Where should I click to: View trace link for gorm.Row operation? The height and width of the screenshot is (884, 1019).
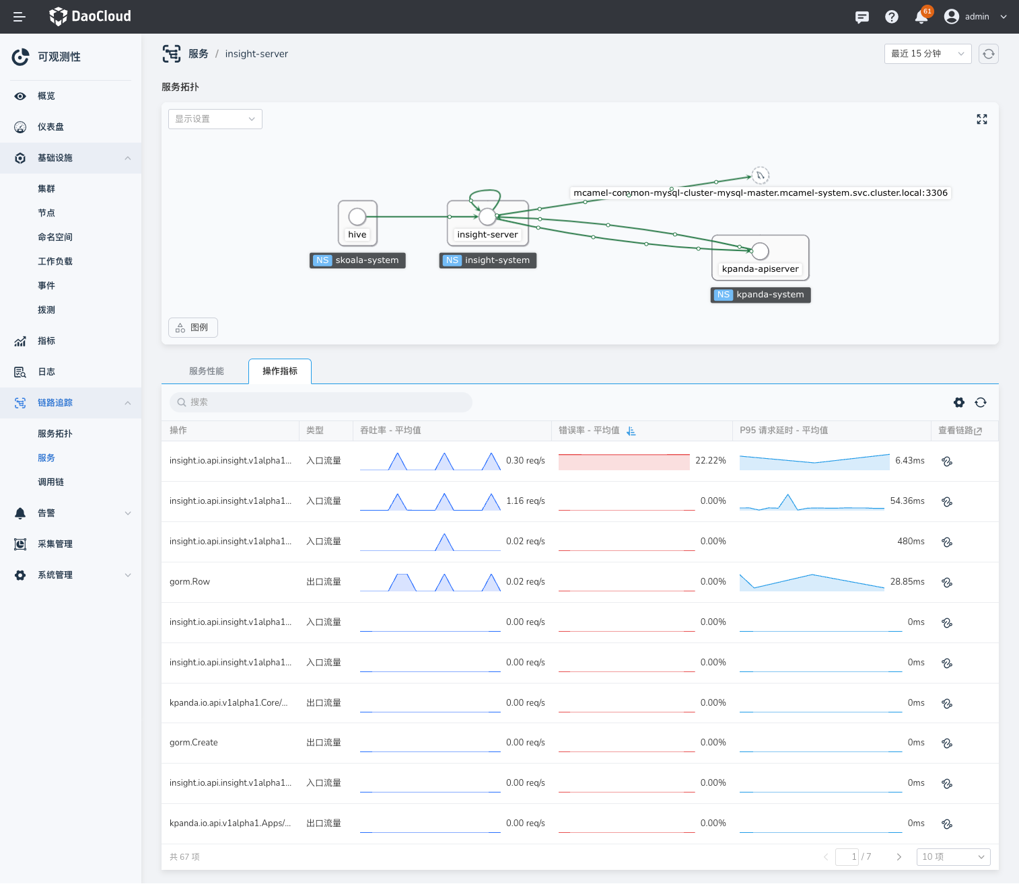(x=947, y=583)
